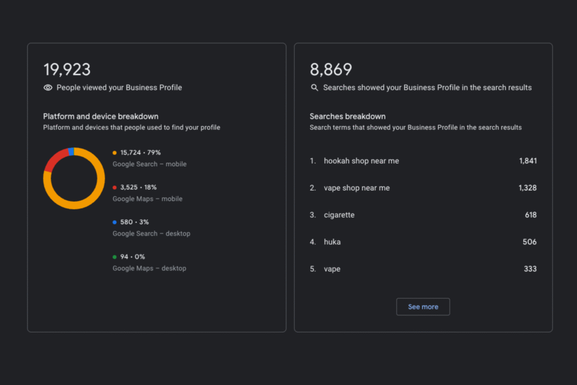
Task: Select the 'hookah shop near me' search term
Action: coord(361,161)
